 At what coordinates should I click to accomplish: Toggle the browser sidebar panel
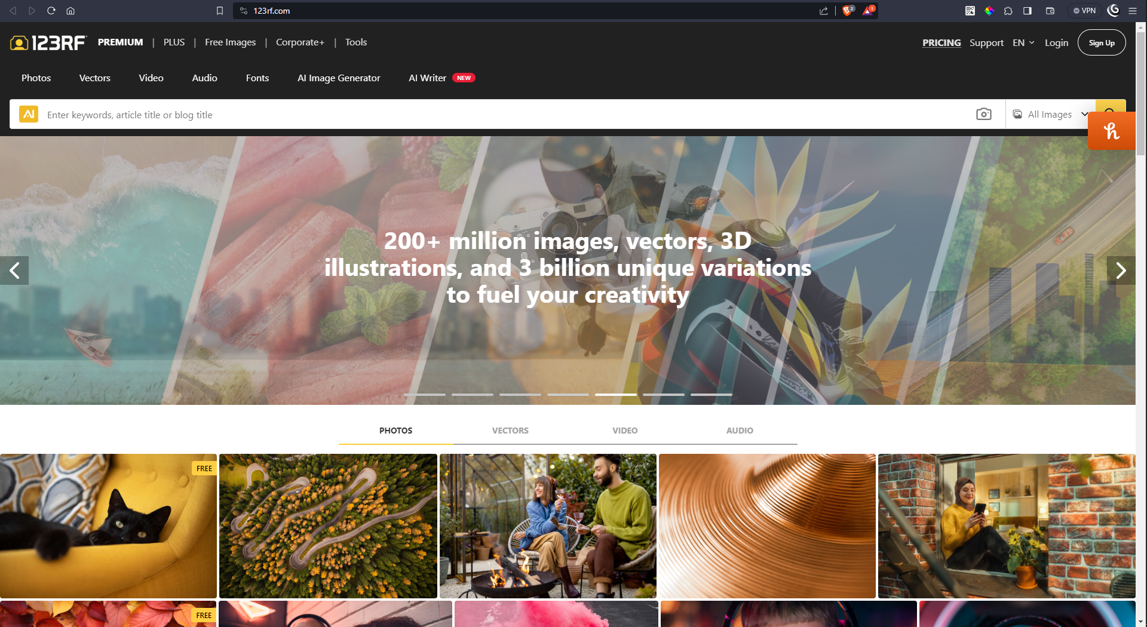point(1028,11)
